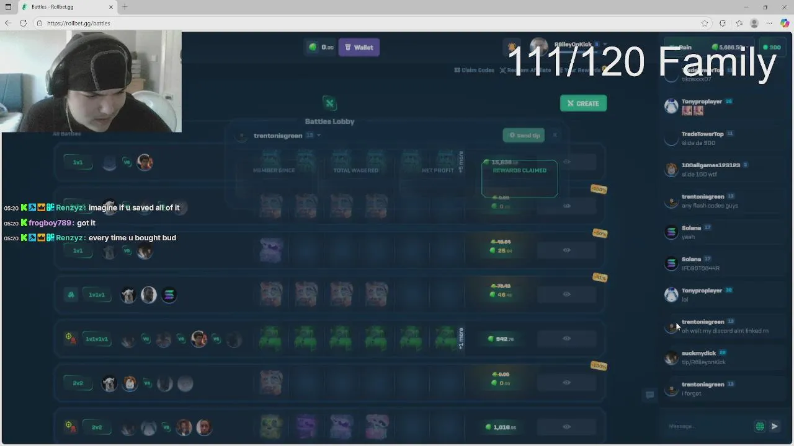Viewport: 794px width, 446px height.
Task: Click the notification bell icon
Action: 512,47
